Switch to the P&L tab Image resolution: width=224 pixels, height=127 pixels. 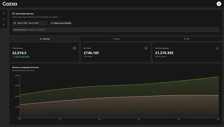[186, 39]
